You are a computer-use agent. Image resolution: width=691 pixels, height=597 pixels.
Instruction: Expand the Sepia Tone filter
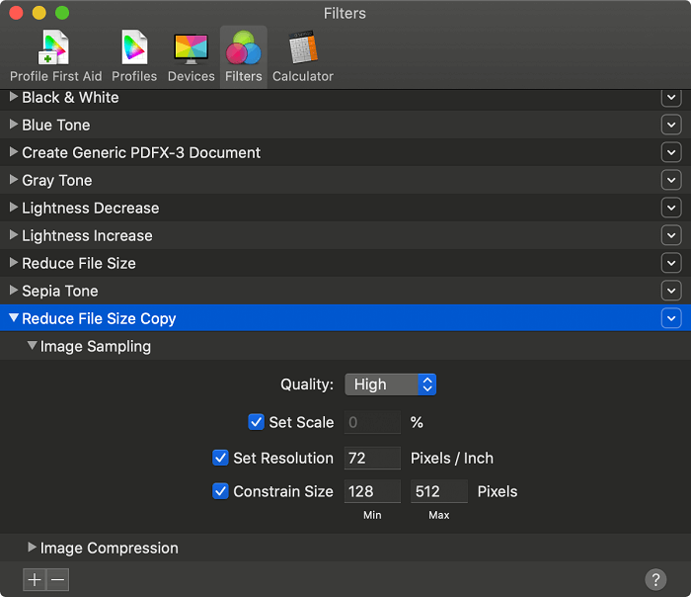coord(14,291)
